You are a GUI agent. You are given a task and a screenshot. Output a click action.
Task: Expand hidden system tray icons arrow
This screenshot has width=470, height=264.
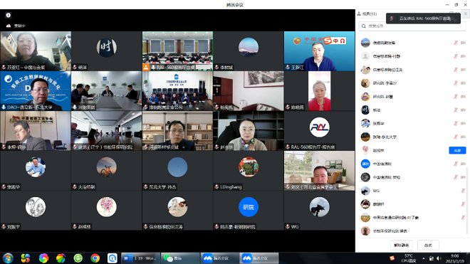pos(424,258)
